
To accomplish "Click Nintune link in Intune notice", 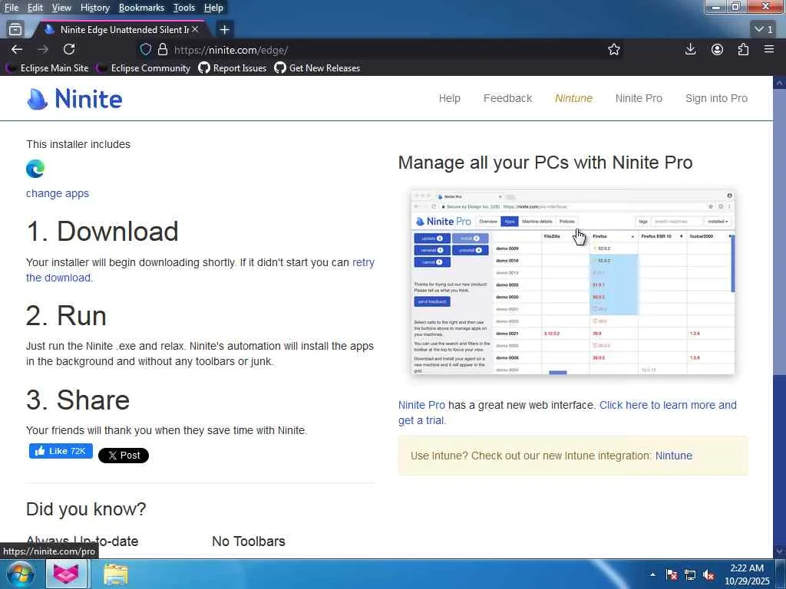I will (x=674, y=456).
